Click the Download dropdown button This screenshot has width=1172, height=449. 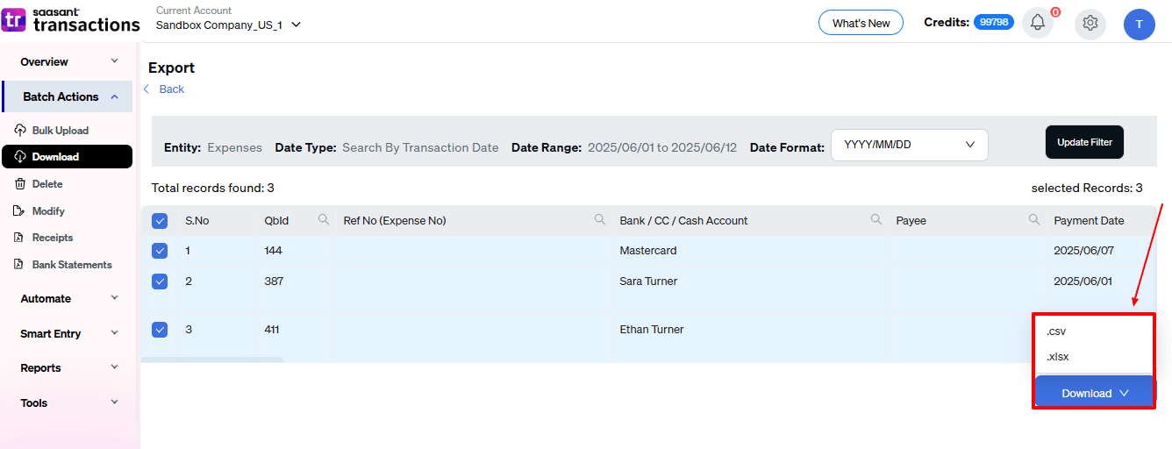coord(1095,393)
